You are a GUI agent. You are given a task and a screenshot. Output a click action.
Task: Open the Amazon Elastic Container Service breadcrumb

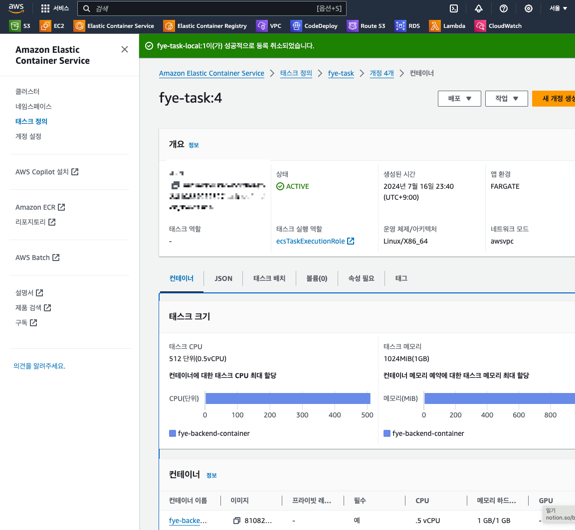coord(211,73)
